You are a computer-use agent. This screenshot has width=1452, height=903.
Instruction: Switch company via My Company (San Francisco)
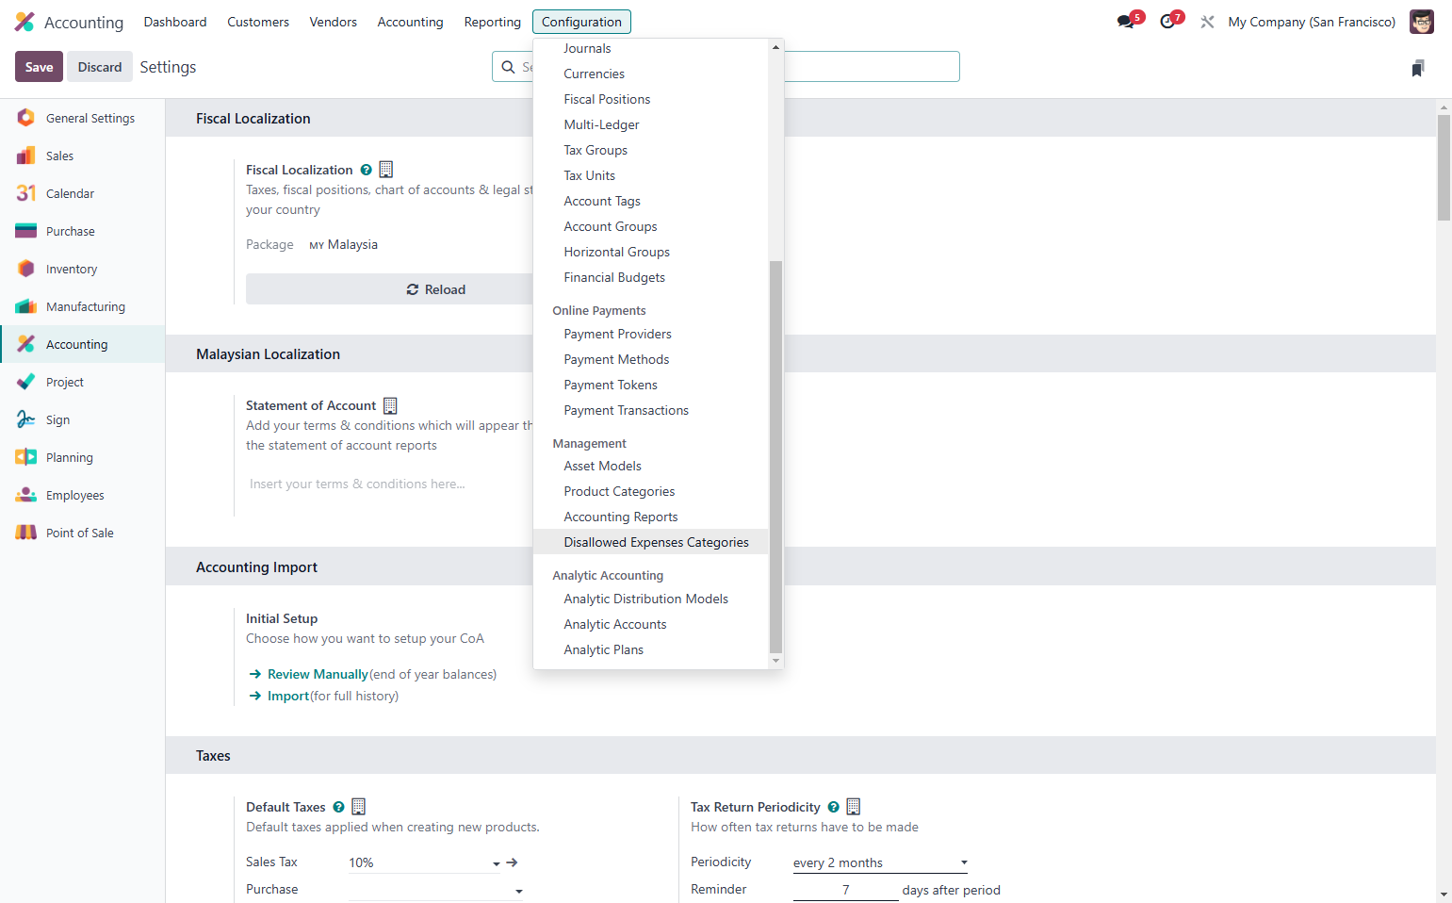tap(1312, 22)
